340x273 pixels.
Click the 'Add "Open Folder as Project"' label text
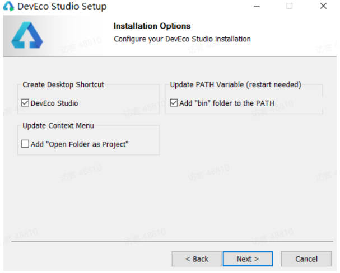80,144
